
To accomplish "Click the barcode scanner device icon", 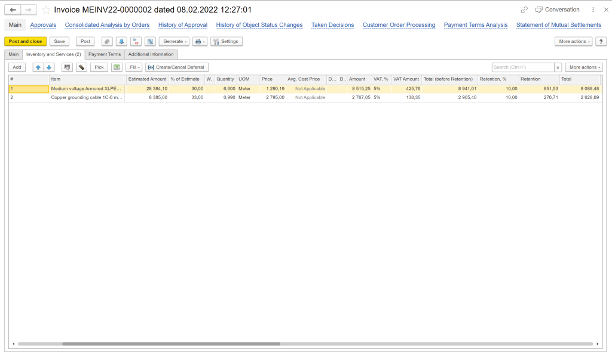I will [x=81, y=67].
